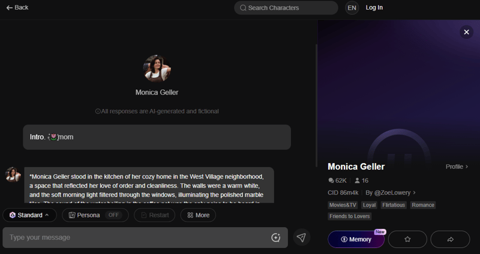The height and width of the screenshot is (254, 480).
Task: Click the chat scrollbar
Action: coord(316,105)
